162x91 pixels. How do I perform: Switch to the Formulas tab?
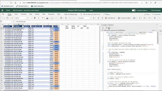point(24,14)
